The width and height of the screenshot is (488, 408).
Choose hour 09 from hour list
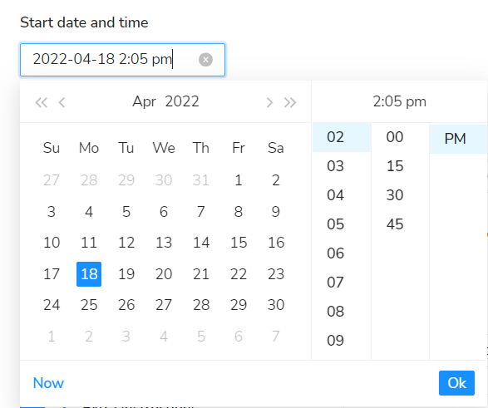[x=336, y=341]
